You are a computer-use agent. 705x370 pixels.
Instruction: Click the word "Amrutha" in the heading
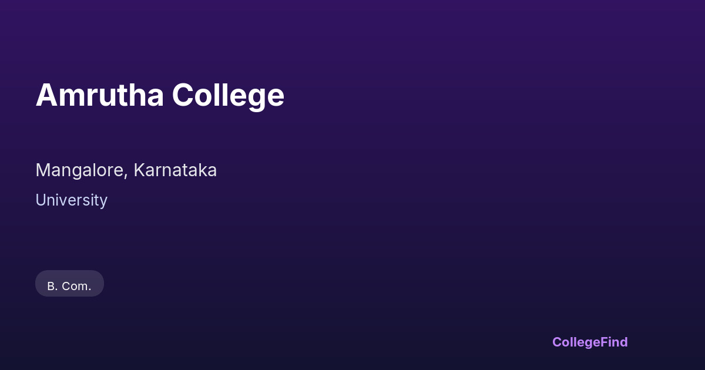click(x=99, y=95)
